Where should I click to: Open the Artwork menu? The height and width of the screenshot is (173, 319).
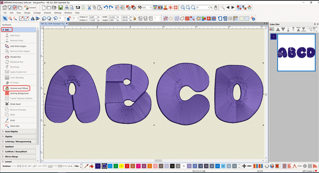click(48, 13)
